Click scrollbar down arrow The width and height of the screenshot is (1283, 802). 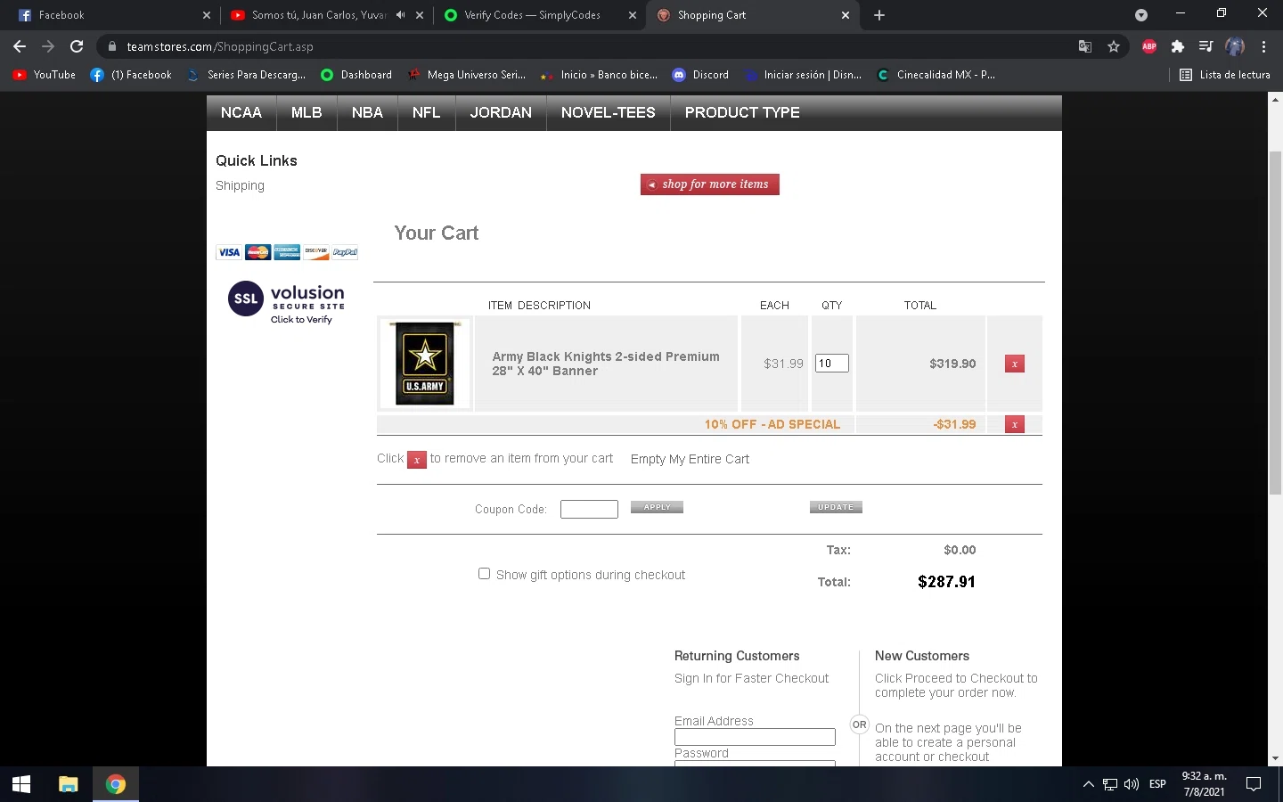point(1275,758)
